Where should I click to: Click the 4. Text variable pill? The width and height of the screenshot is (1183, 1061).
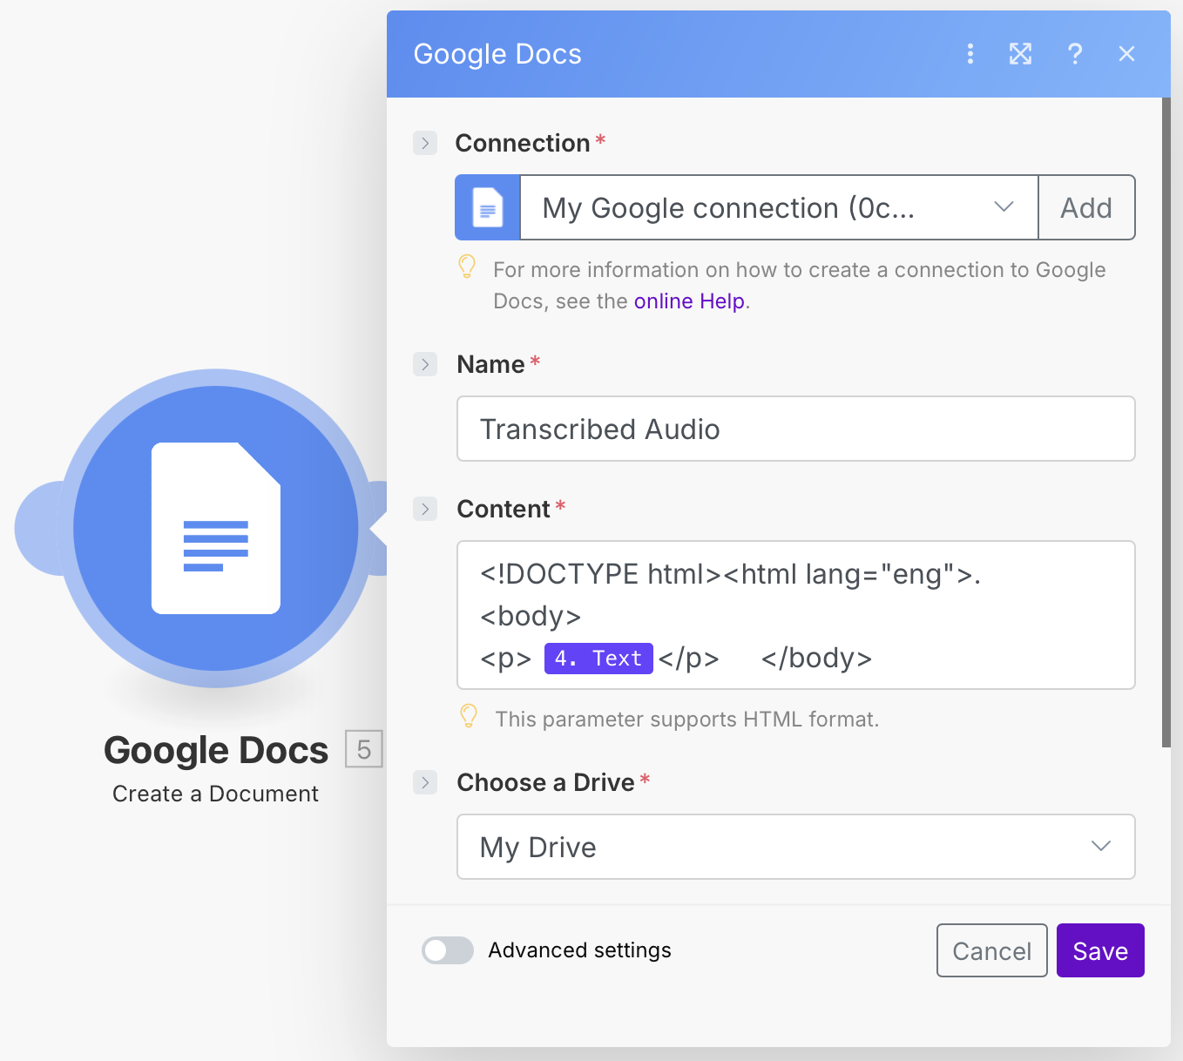598,659
